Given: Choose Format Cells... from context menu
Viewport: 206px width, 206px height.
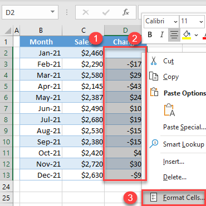Looking at the screenshot, I should (x=184, y=198).
